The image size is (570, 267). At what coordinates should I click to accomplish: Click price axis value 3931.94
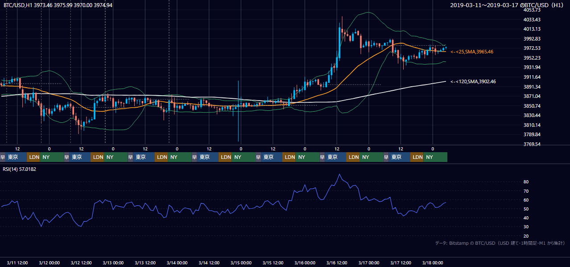click(x=532, y=67)
